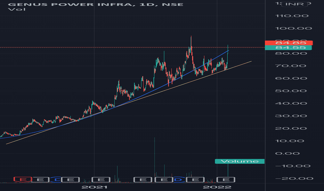This screenshot has height=191, width=324.
Task: Click the 80.00 price axis label
Action: pos(291,53)
